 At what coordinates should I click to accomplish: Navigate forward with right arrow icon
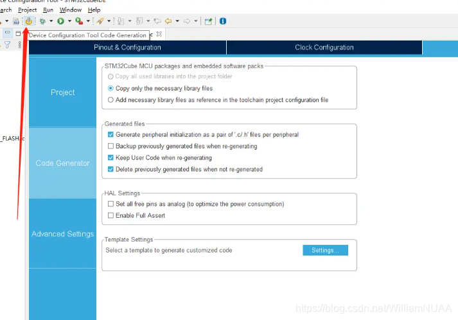187,21
